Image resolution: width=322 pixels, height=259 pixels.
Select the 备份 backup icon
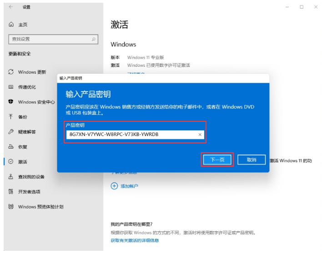tap(11, 117)
